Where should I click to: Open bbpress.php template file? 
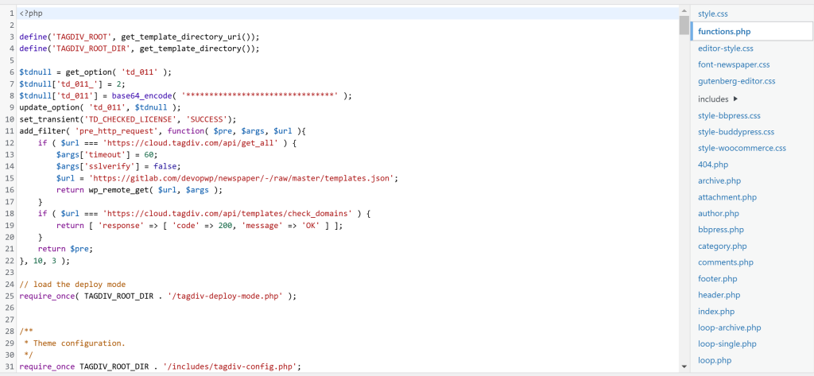pyautogui.click(x=720, y=230)
